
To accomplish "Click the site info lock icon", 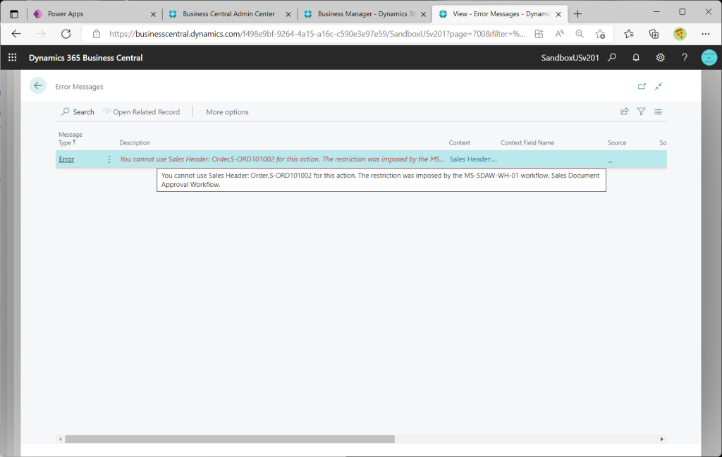I will (96, 34).
